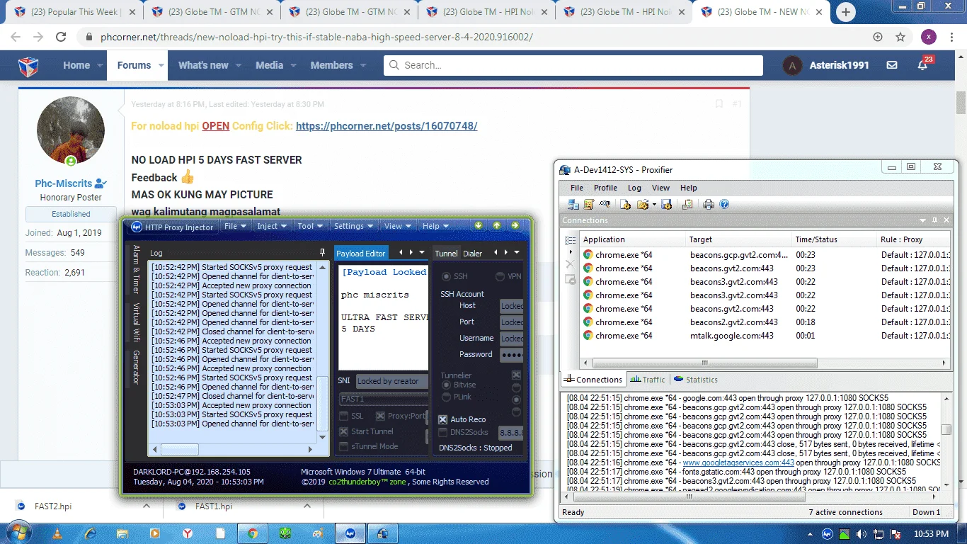The height and width of the screenshot is (544, 967).
Task: Click the Log horizontal scrollbar thumb
Action: 180,449
